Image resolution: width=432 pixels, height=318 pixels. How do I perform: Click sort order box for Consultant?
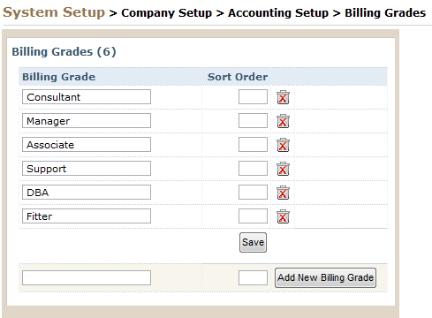pos(253,97)
